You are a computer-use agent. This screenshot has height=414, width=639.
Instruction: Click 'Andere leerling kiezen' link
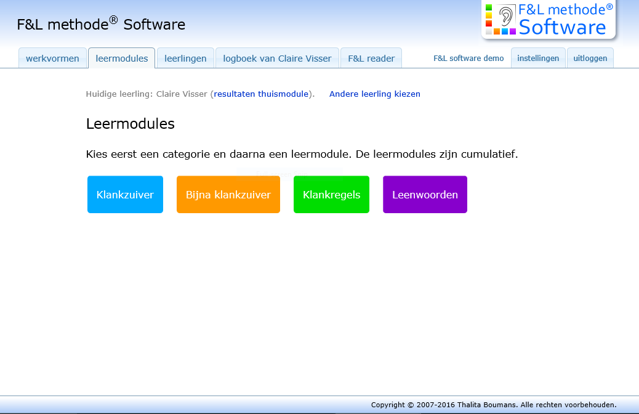click(x=375, y=94)
